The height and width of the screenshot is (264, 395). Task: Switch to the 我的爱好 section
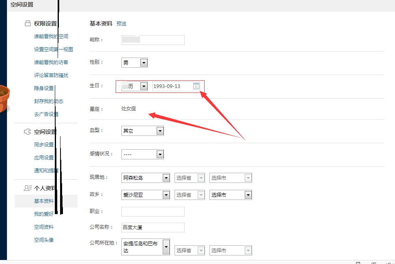point(43,214)
